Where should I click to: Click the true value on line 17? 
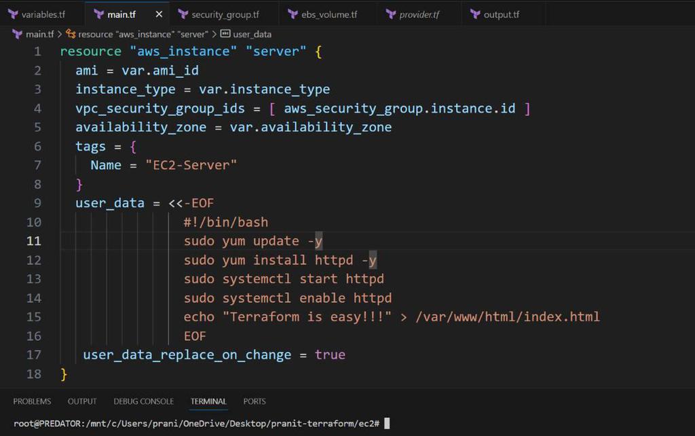330,355
